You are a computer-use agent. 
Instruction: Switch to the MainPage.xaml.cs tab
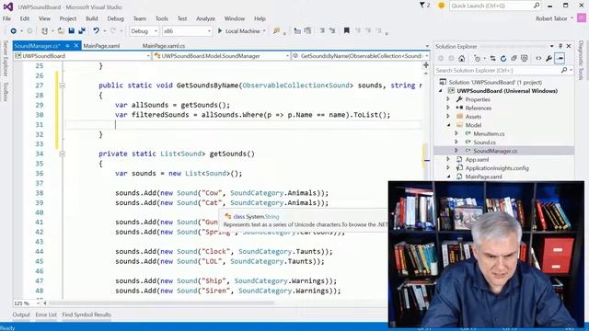coord(164,46)
